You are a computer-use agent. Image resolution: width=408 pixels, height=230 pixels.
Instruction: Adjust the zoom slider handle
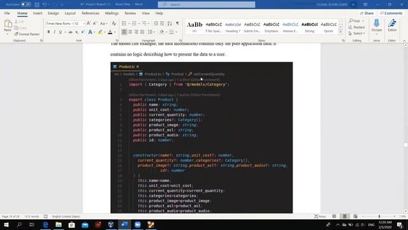pos(379,216)
